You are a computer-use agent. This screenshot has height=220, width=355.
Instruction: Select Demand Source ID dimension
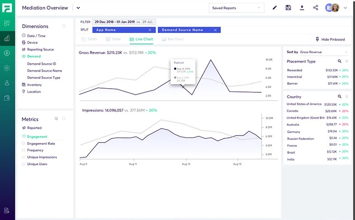41,64
